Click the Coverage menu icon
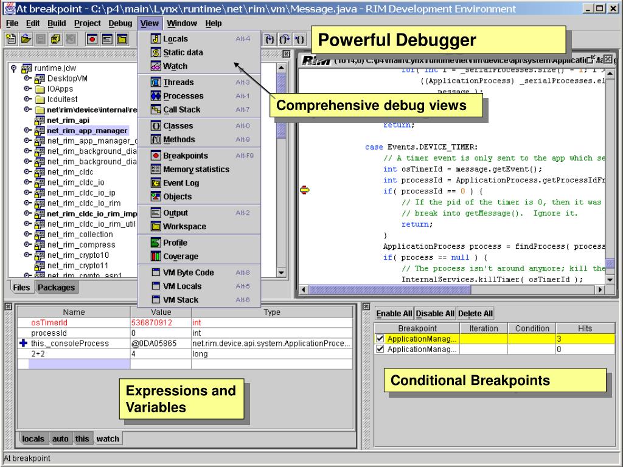The height and width of the screenshot is (467, 623). point(156,256)
